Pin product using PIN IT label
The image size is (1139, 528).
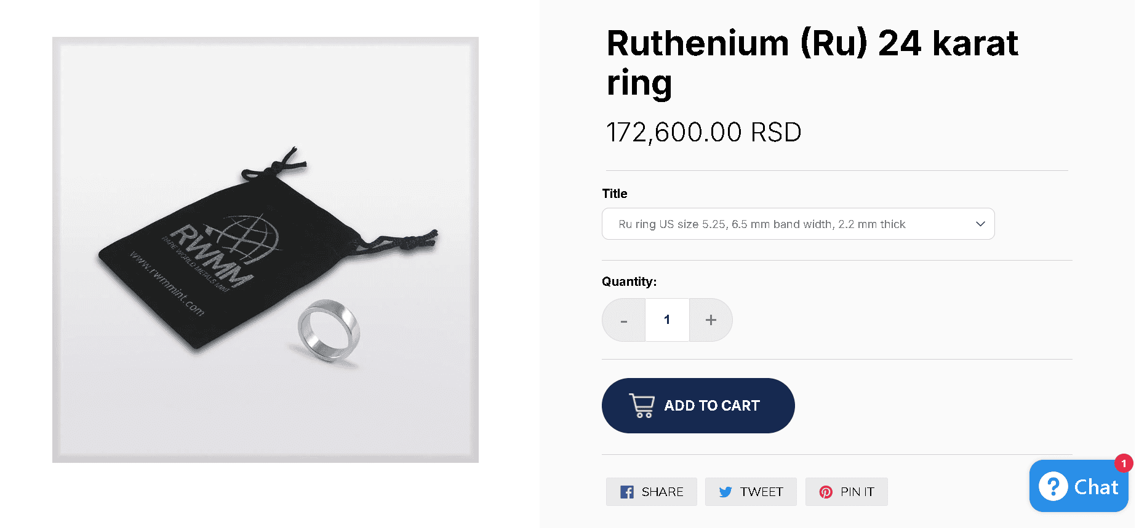click(x=857, y=492)
